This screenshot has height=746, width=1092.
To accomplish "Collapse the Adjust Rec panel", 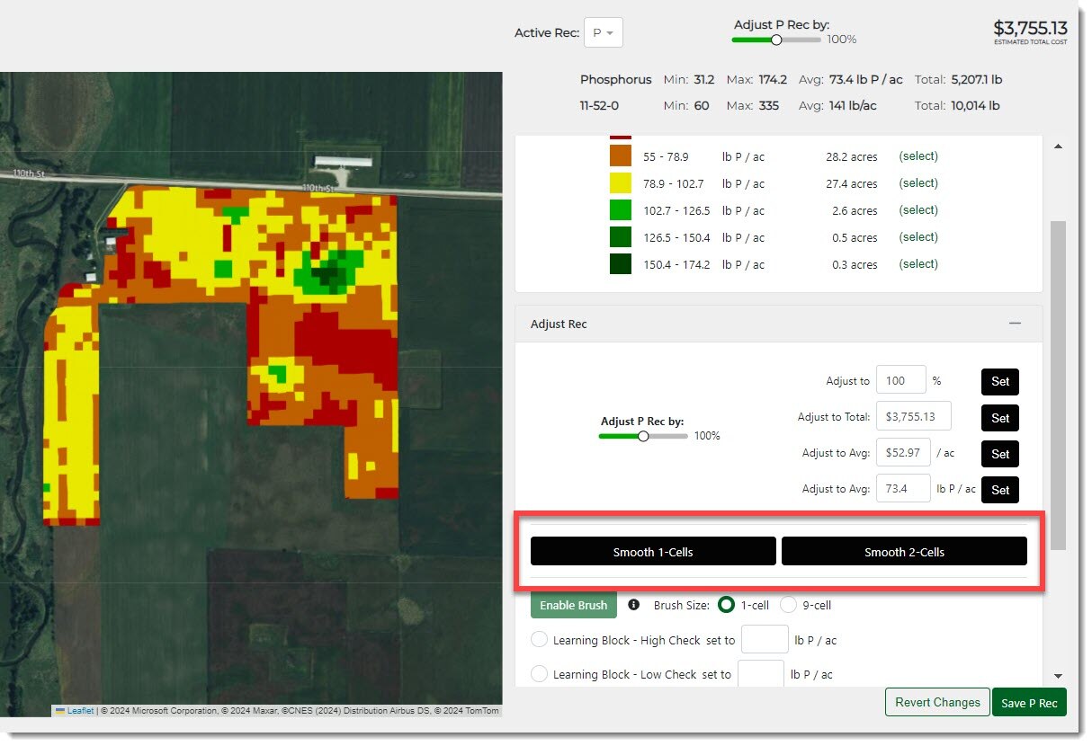I will pyautogui.click(x=1015, y=324).
